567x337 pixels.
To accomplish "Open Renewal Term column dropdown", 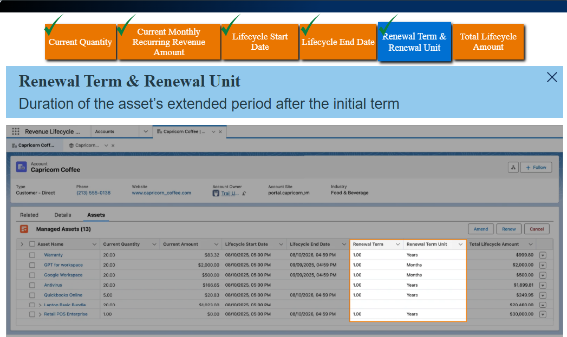I will pos(398,245).
